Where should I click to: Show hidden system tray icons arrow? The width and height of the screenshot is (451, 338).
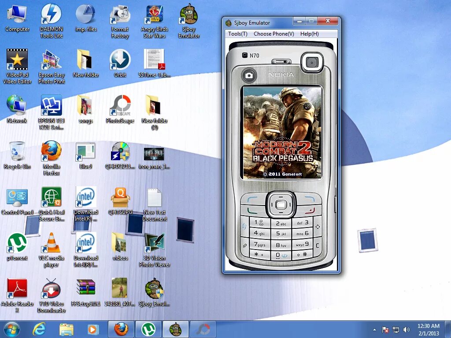pos(374,330)
